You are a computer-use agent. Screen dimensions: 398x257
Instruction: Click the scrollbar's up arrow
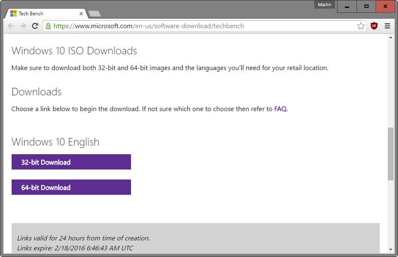pos(391,38)
